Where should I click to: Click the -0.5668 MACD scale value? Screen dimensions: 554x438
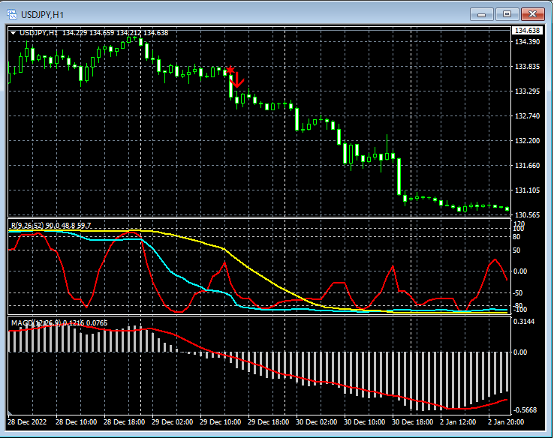526,410
